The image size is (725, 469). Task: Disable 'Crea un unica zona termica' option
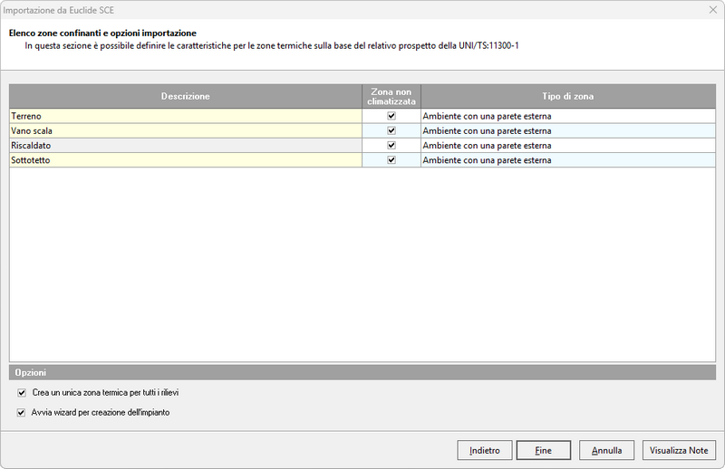pos(23,394)
